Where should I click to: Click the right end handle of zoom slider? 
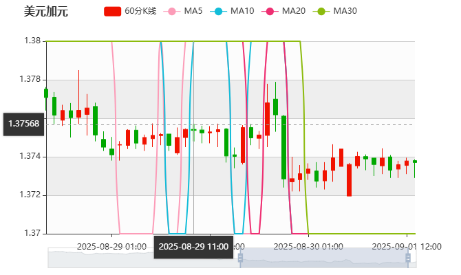[x=416, y=257]
